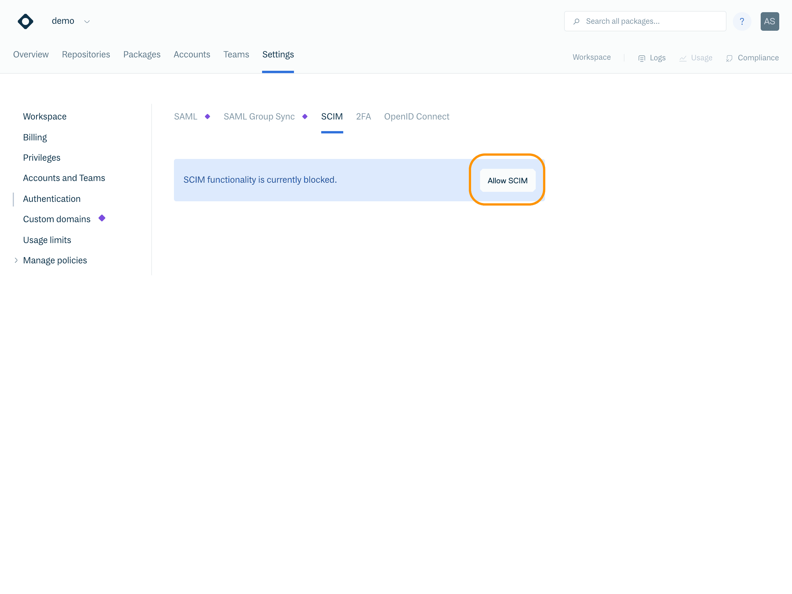Screen dimensions: 792x594
Task: Open Privileges settings section
Action: click(41, 158)
